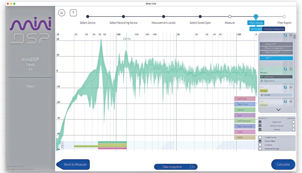Enable the Curtains checkbox

point(260,145)
